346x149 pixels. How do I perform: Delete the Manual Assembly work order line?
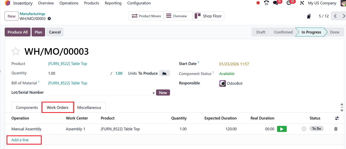[336, 129]
